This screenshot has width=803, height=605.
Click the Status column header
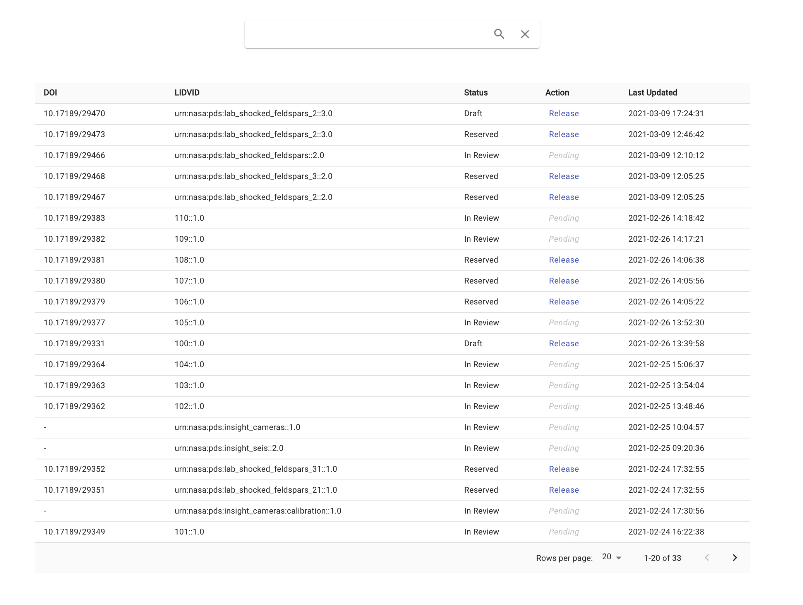click(475, 93)
